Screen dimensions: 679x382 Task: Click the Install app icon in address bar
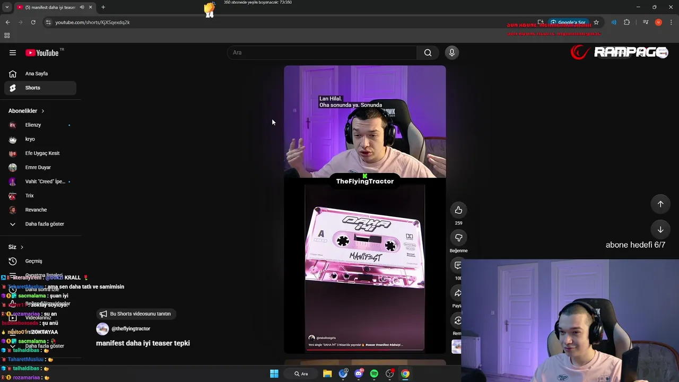541,22
